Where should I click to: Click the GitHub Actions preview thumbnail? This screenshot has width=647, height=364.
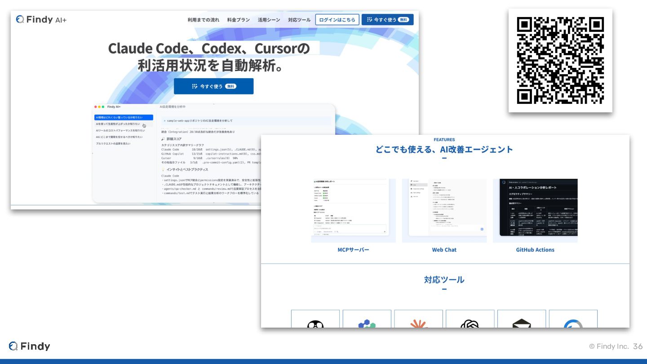[x=535, y=211]
